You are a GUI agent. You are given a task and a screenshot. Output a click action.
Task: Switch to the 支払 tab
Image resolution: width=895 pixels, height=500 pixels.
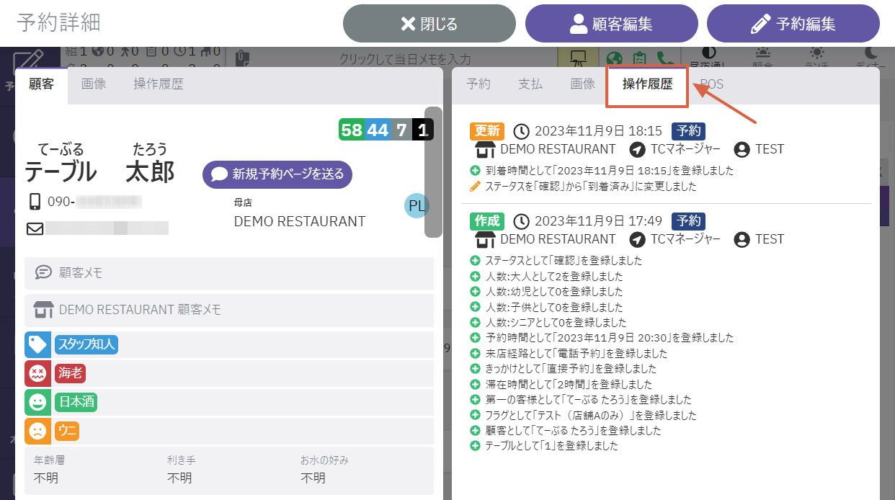point(530,84)
